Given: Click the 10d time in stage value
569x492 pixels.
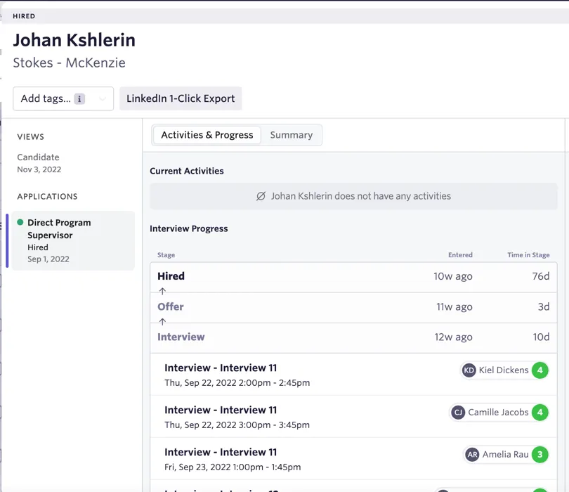Looking at the screenshot, I should pos(541,337).
